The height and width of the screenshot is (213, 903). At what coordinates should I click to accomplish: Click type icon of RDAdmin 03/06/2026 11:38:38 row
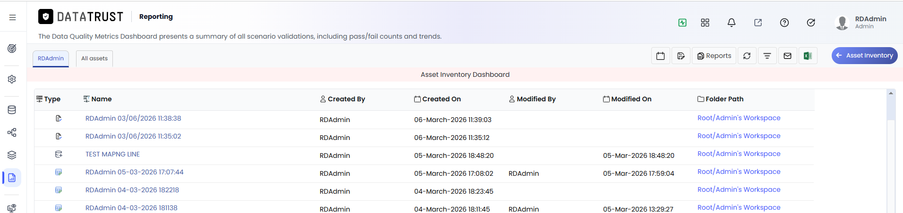[x=59, y=118]
